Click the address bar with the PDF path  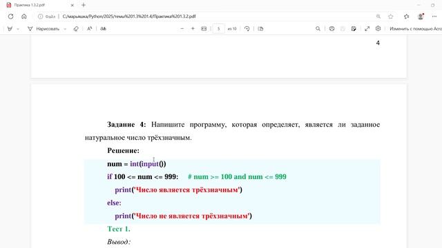coord(129,17)
